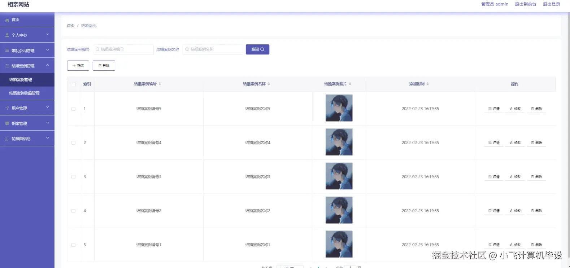Check the box for row index 2
Image resolution: width=570 pixels, height=268 pixels.
tap(74, 143)
